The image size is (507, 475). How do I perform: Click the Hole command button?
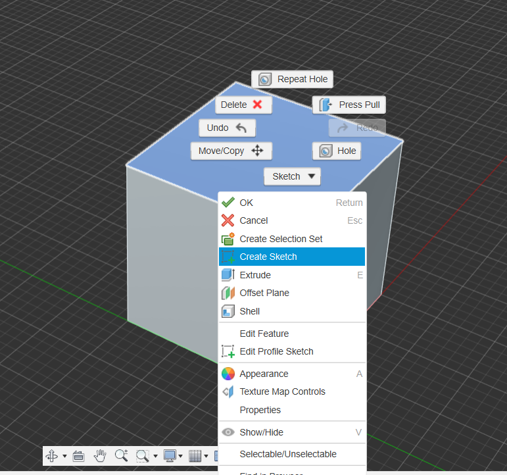coord(337,151)
